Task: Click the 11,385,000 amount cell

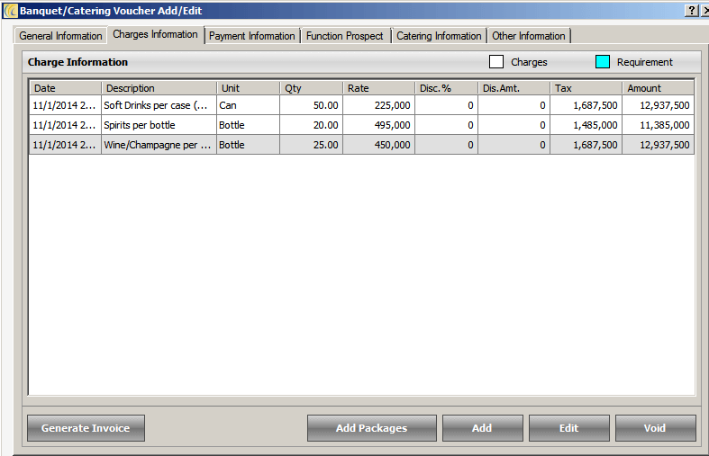Action: click(x=659, y=125)
